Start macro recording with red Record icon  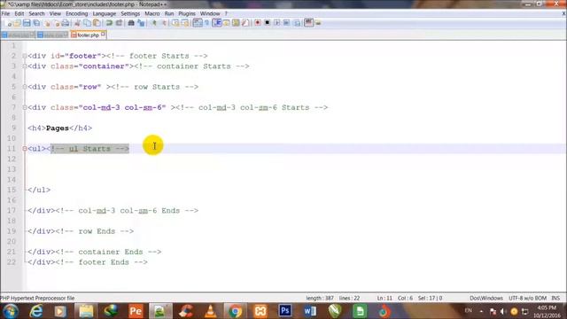pos(258,23)
